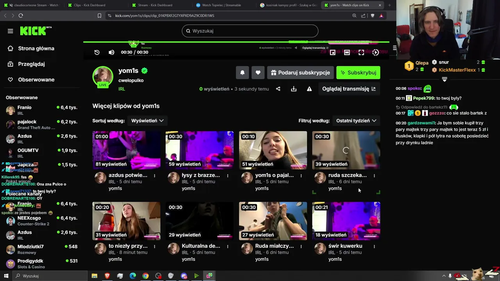The height and width of the screenshot is (281, 500).
Task: Open options menu for azdus potwie... clip
Action: tap(154, 176)
